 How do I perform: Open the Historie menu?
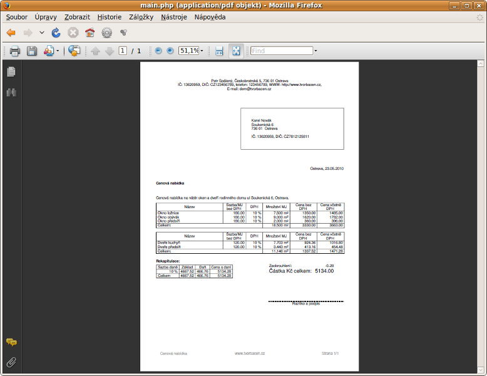110,17
